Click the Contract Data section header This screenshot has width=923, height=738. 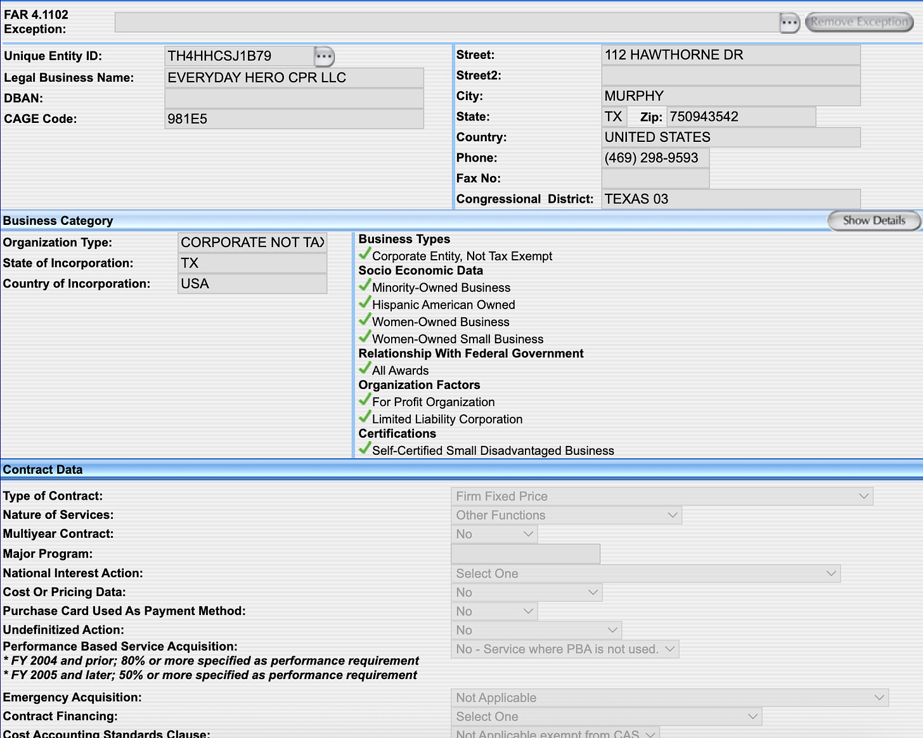point(42,469)
